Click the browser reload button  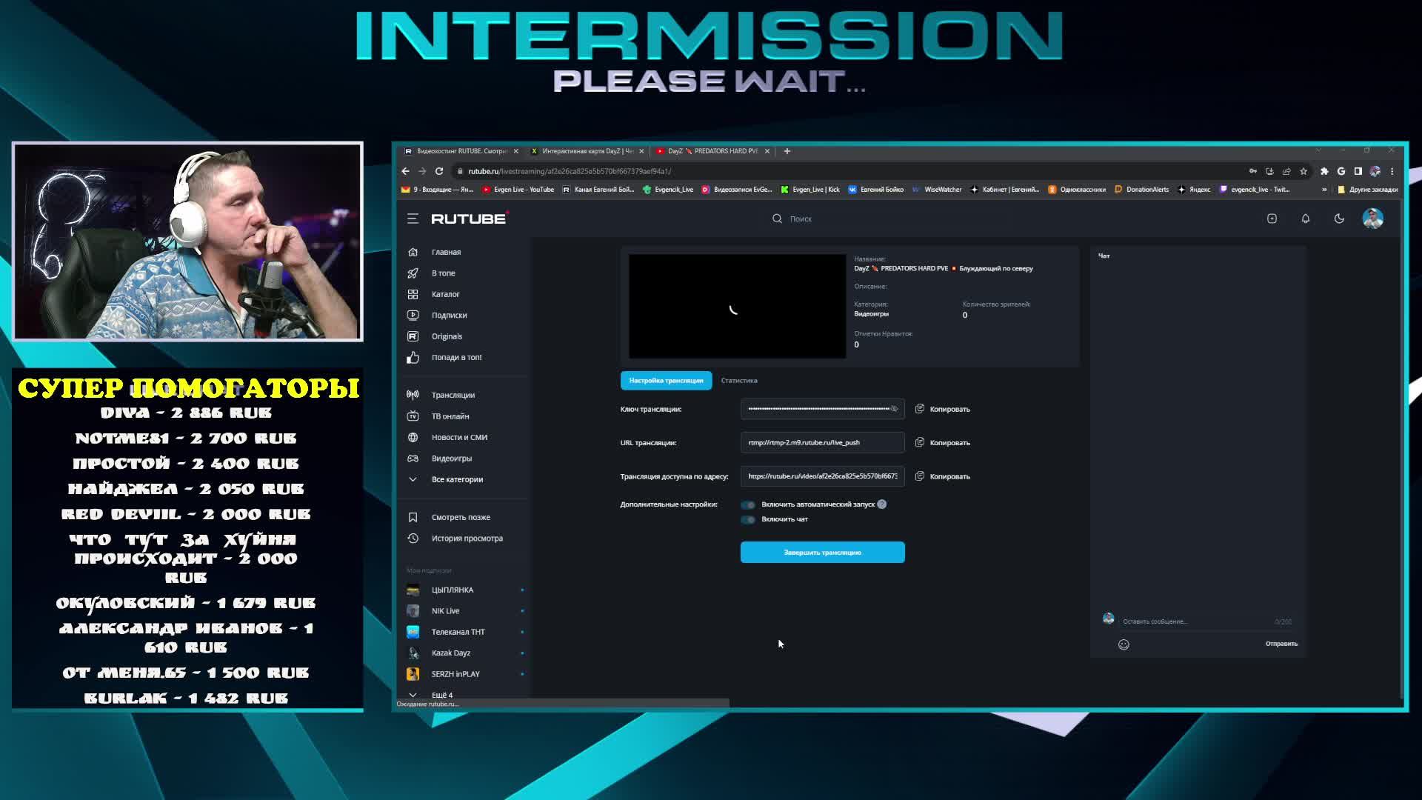point(439,171)
